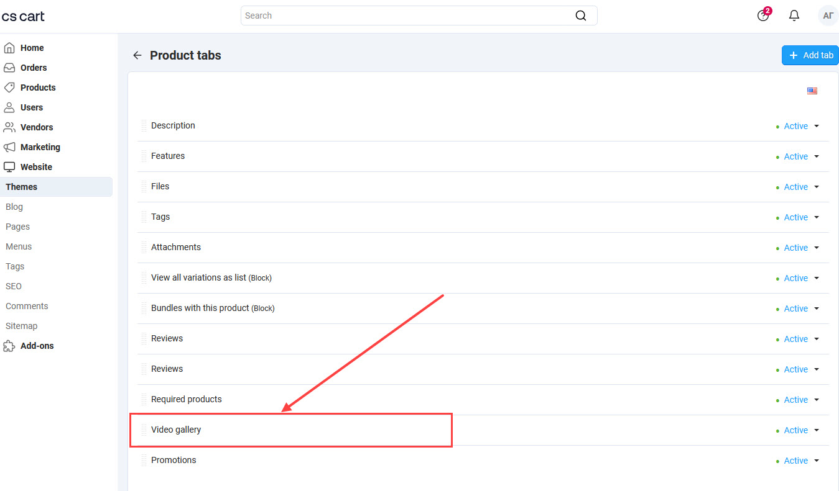Screen dimensions: 839x491
Task: Switch off the Files tab status
Action: click(x=798, y=186)
